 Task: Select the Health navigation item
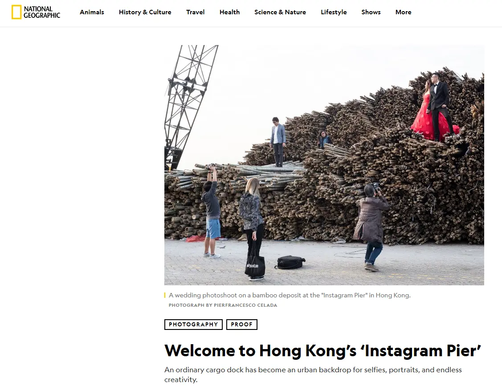[229, 12]
